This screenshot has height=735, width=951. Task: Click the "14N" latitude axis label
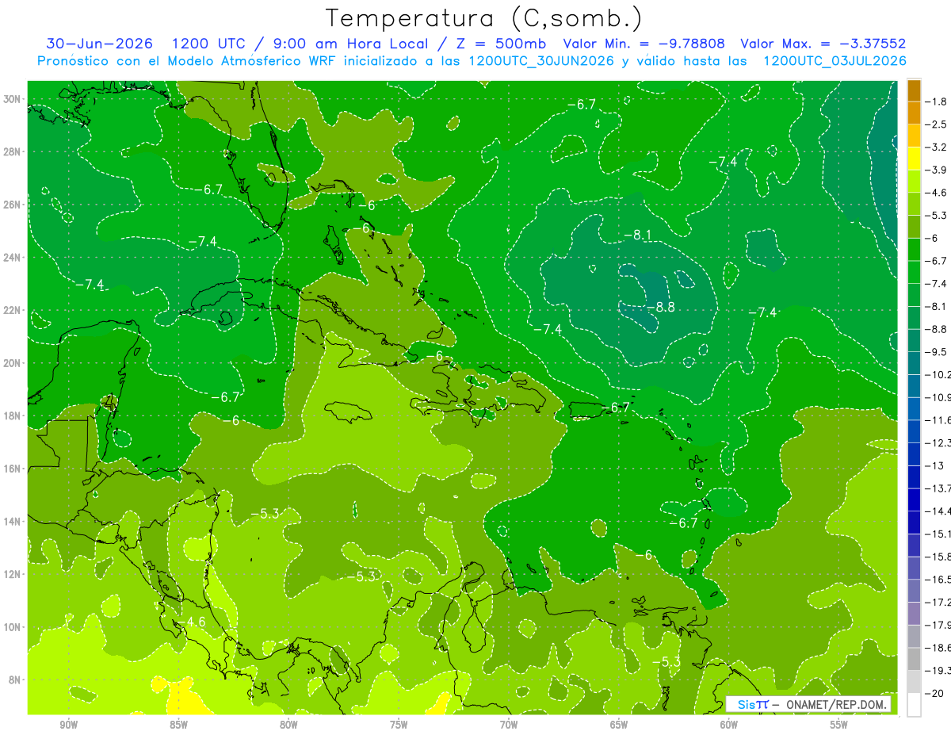pyautogui.click(x=13, y=521)
